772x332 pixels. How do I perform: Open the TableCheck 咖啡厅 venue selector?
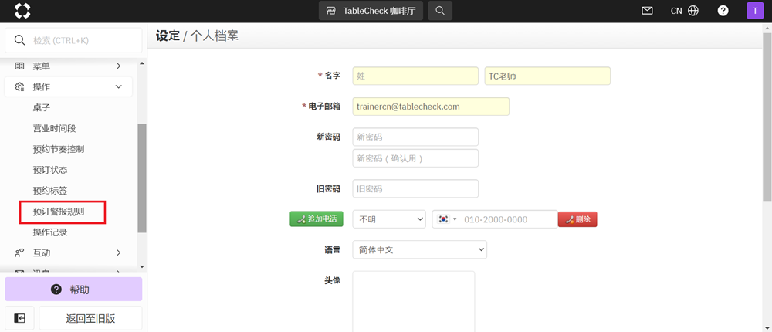point(371,10)
